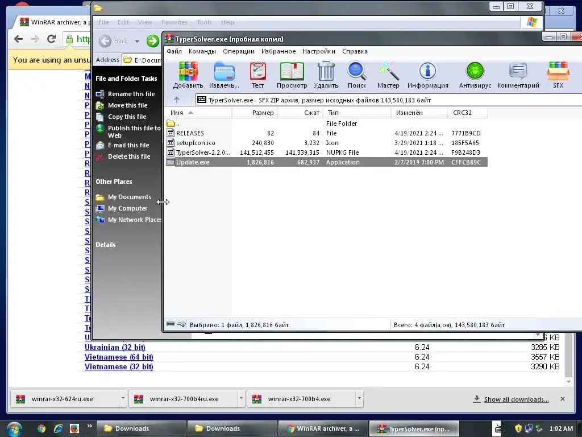The height and width of the screenshot is (437, 582).
Task: Go up one level arrow in WinRAR
Action: point(177,100)
